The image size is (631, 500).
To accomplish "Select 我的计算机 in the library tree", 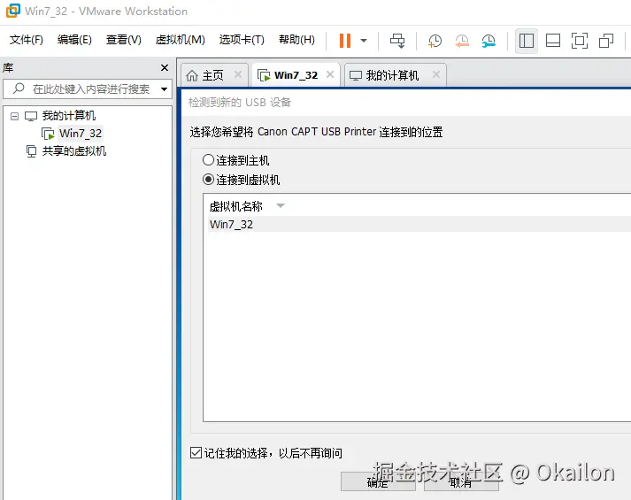I will pyautogui.click(x=69, y=116).
